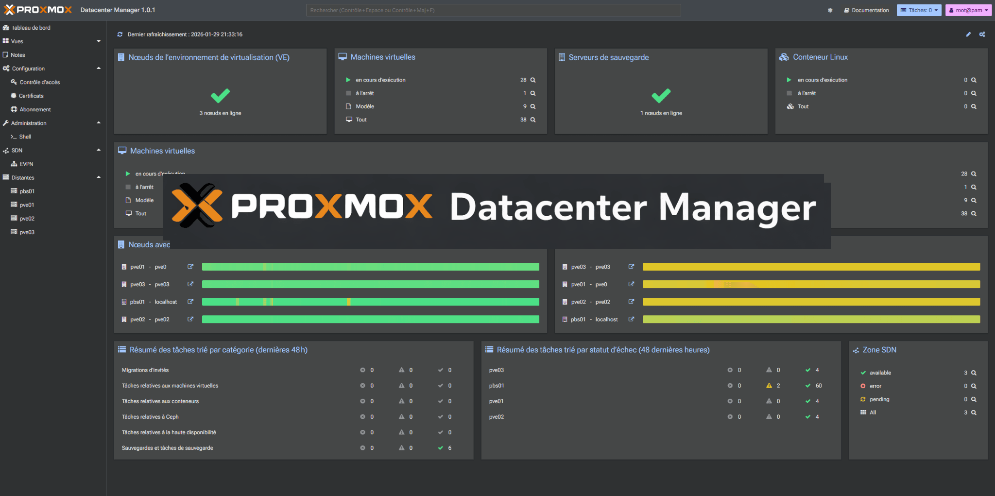Open the root@pam user menu
The height and width of the screenshot is (496, 995).
click(x=968, y=10)
